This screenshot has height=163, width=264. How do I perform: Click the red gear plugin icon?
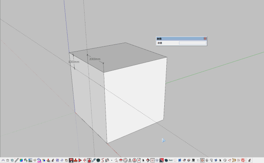[x=243, y=160]
